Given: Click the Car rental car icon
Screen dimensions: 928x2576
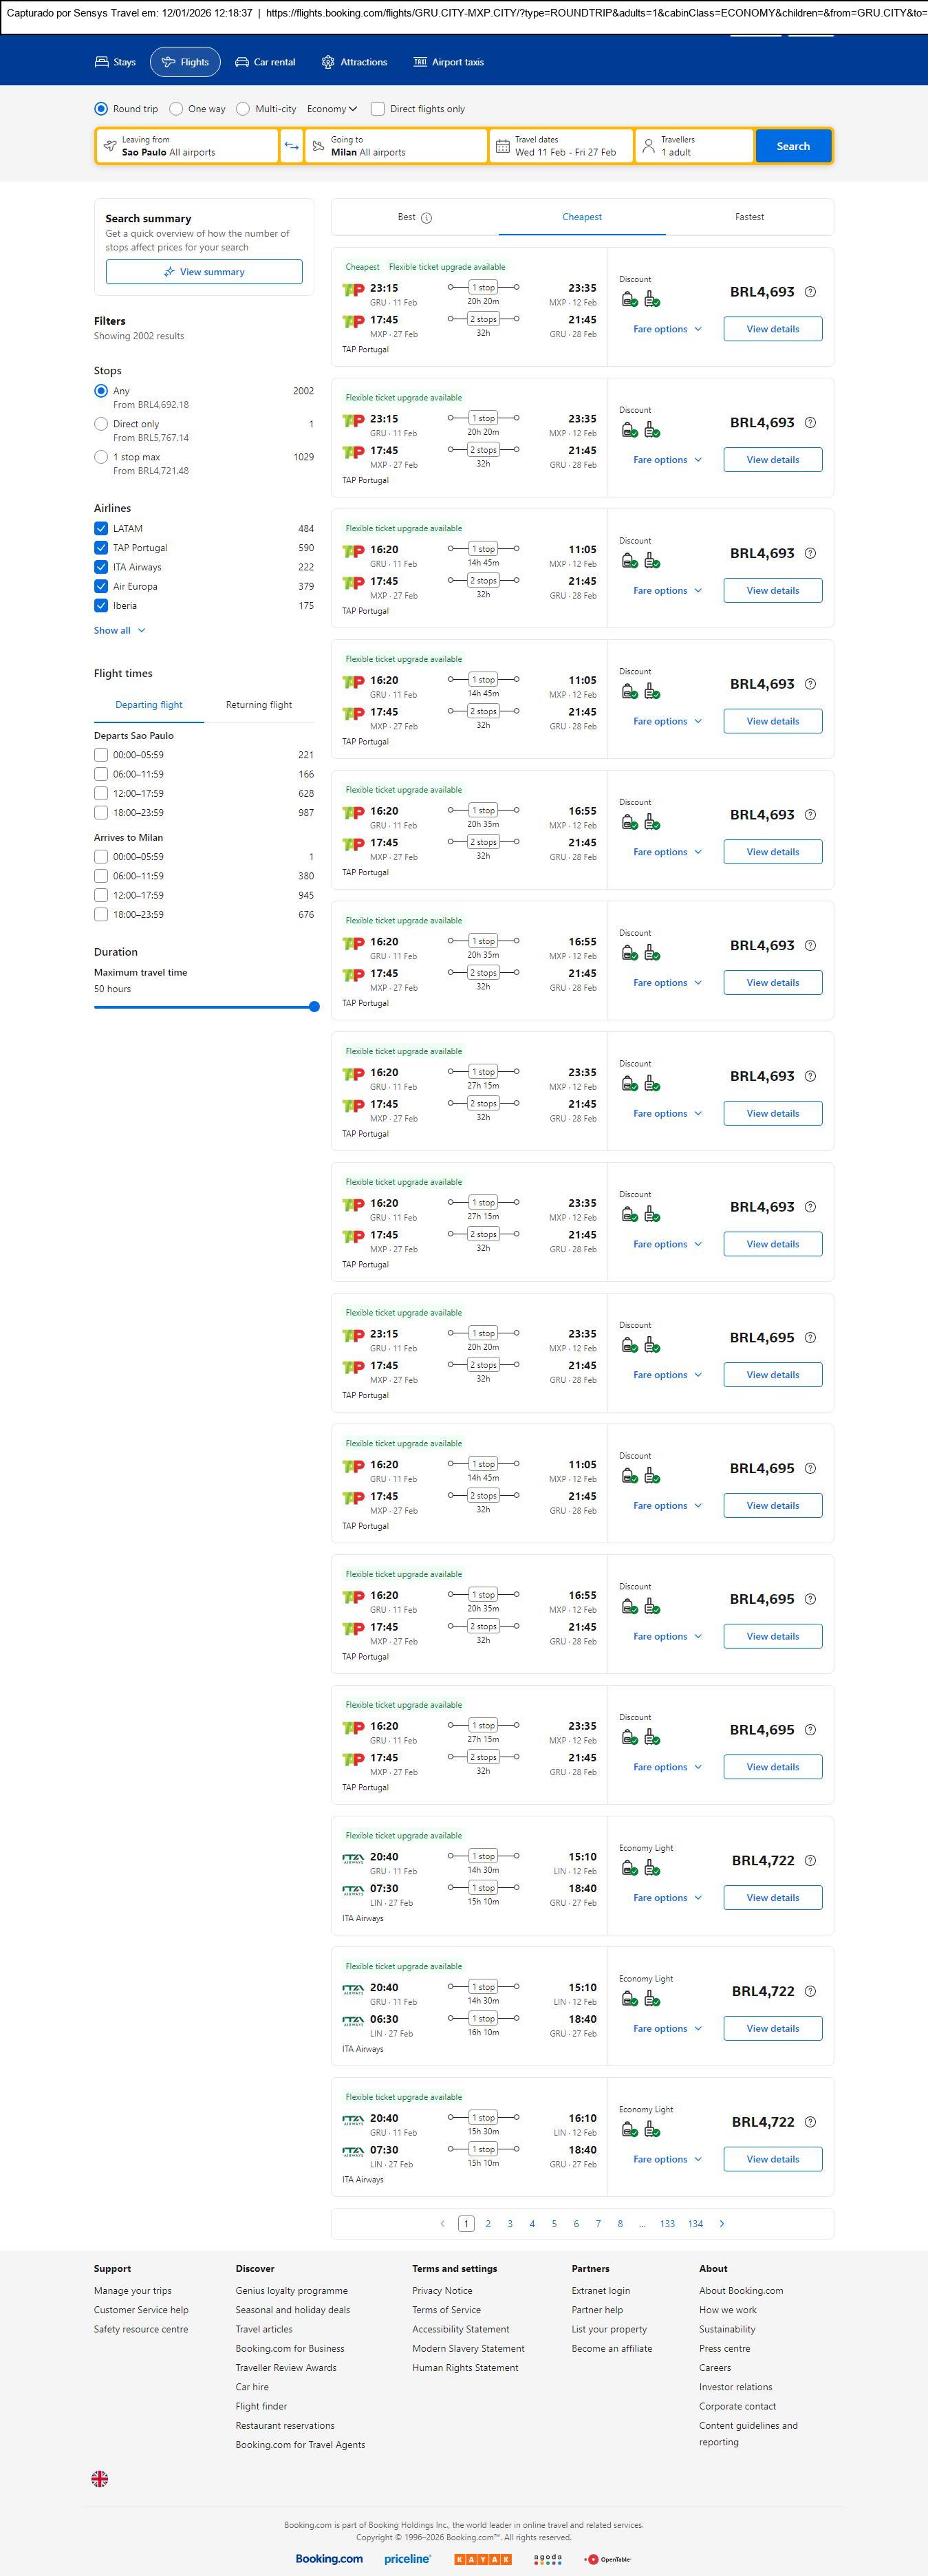Looking at the screenshot, I should coord(242,62).
